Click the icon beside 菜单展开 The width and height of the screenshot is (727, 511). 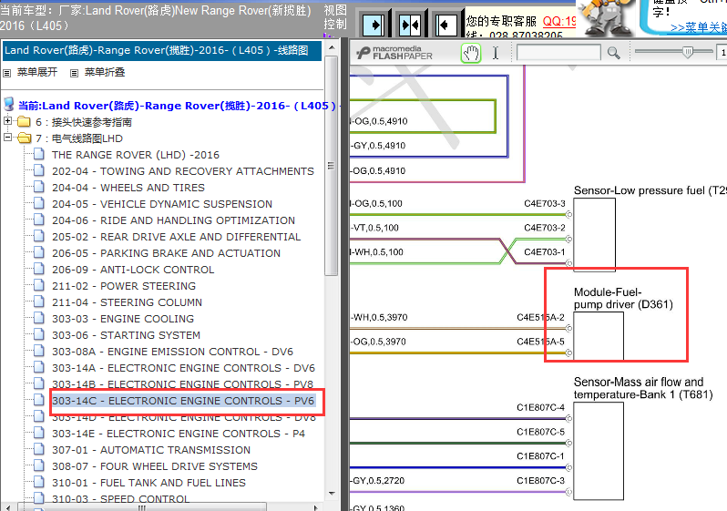[x=7, y=73]
